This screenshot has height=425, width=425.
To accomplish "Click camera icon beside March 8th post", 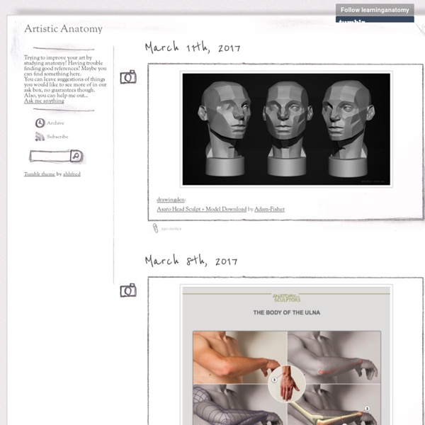I will pos(128,290).
